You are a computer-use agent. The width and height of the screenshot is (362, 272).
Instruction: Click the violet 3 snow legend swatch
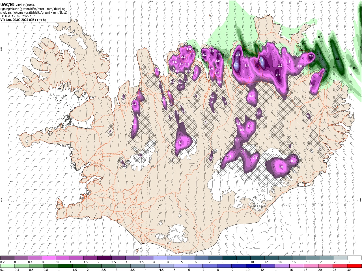(x=132, y=258)
